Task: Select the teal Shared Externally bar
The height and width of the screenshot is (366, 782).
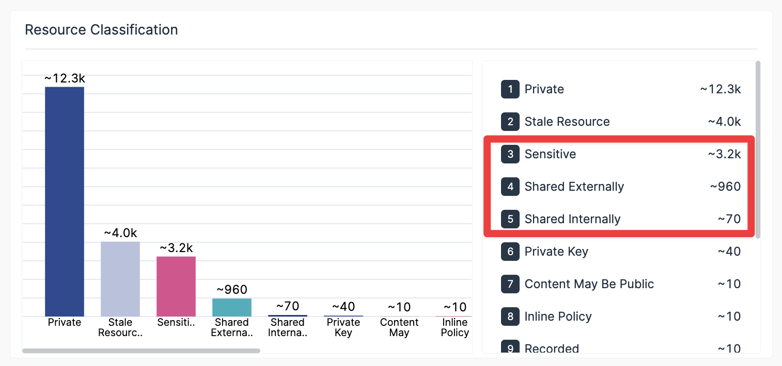Action: click(232, 307)
